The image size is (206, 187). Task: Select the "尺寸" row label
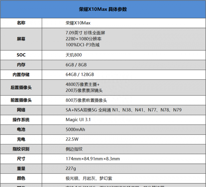tap(21, 159)
